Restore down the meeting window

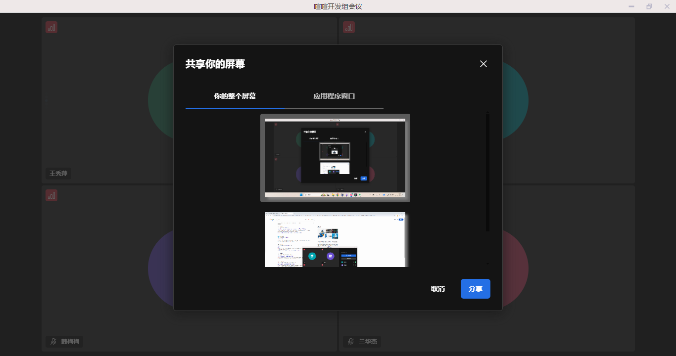click(x=649, y=6)
